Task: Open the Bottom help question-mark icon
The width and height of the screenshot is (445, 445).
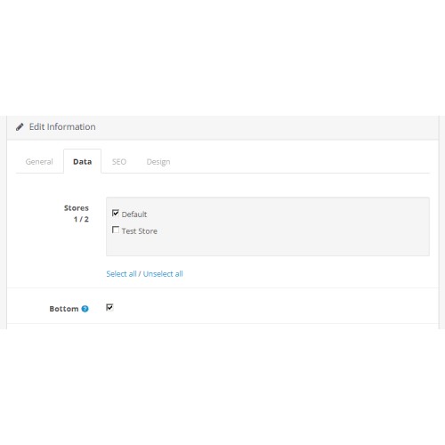Action: [x=85, y=309]
